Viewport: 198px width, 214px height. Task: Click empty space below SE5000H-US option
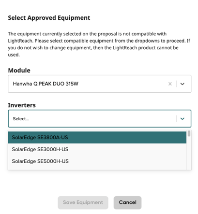(x=97, y=169)
